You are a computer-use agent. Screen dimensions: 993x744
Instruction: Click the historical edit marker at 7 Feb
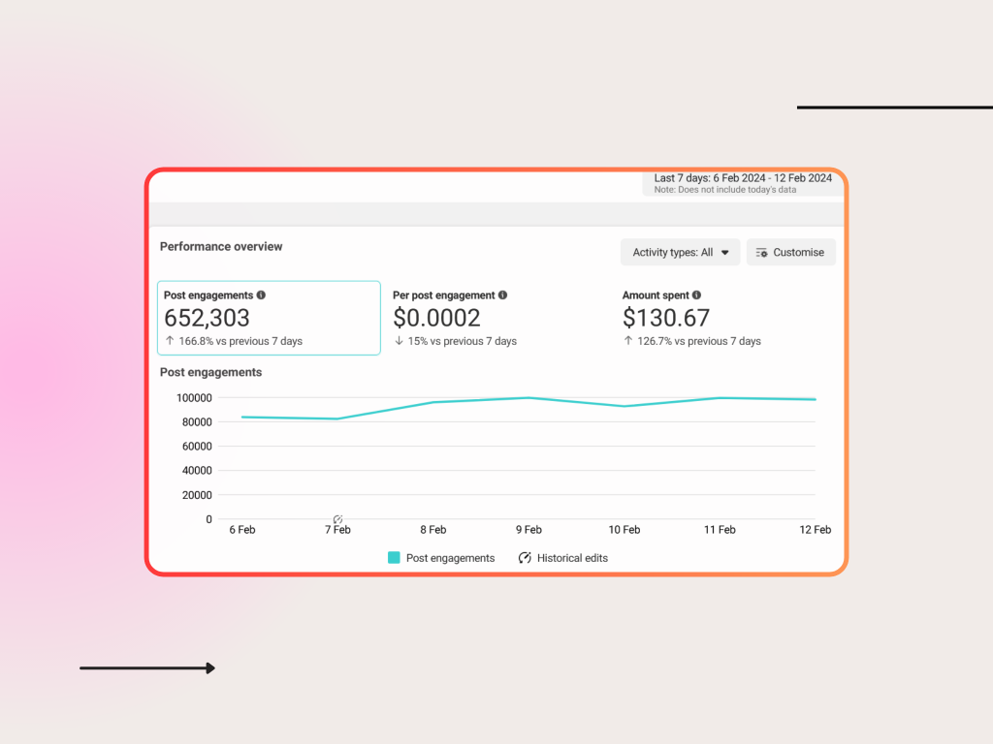pyautogui.click(x=337, y=519)
